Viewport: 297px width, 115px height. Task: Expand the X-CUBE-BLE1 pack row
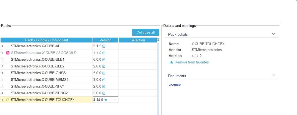2,59
